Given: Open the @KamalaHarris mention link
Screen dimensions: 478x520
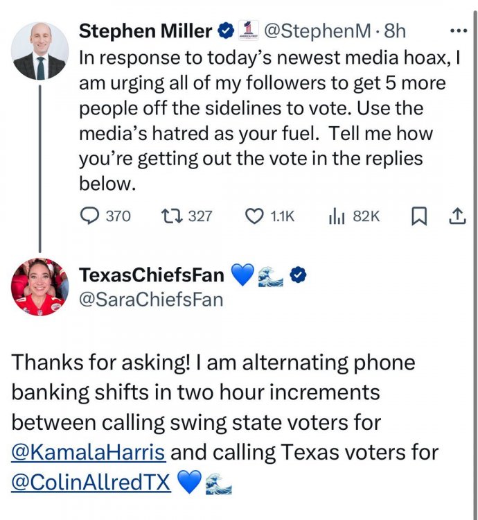Looking at the screenshot, I should [x=89, y=453].
